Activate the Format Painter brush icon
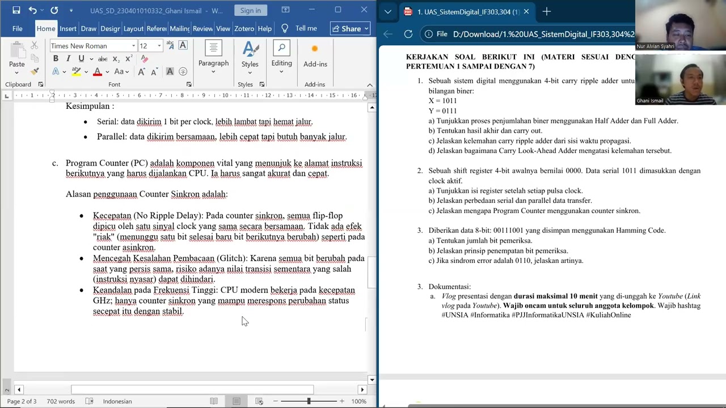 point(35,71)
